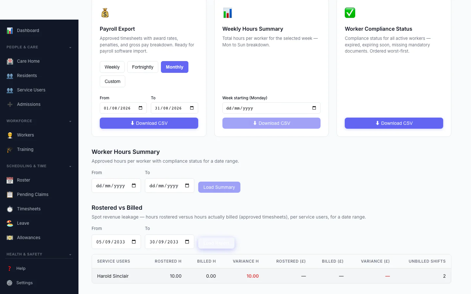Click the Service Users people icon

10,90
